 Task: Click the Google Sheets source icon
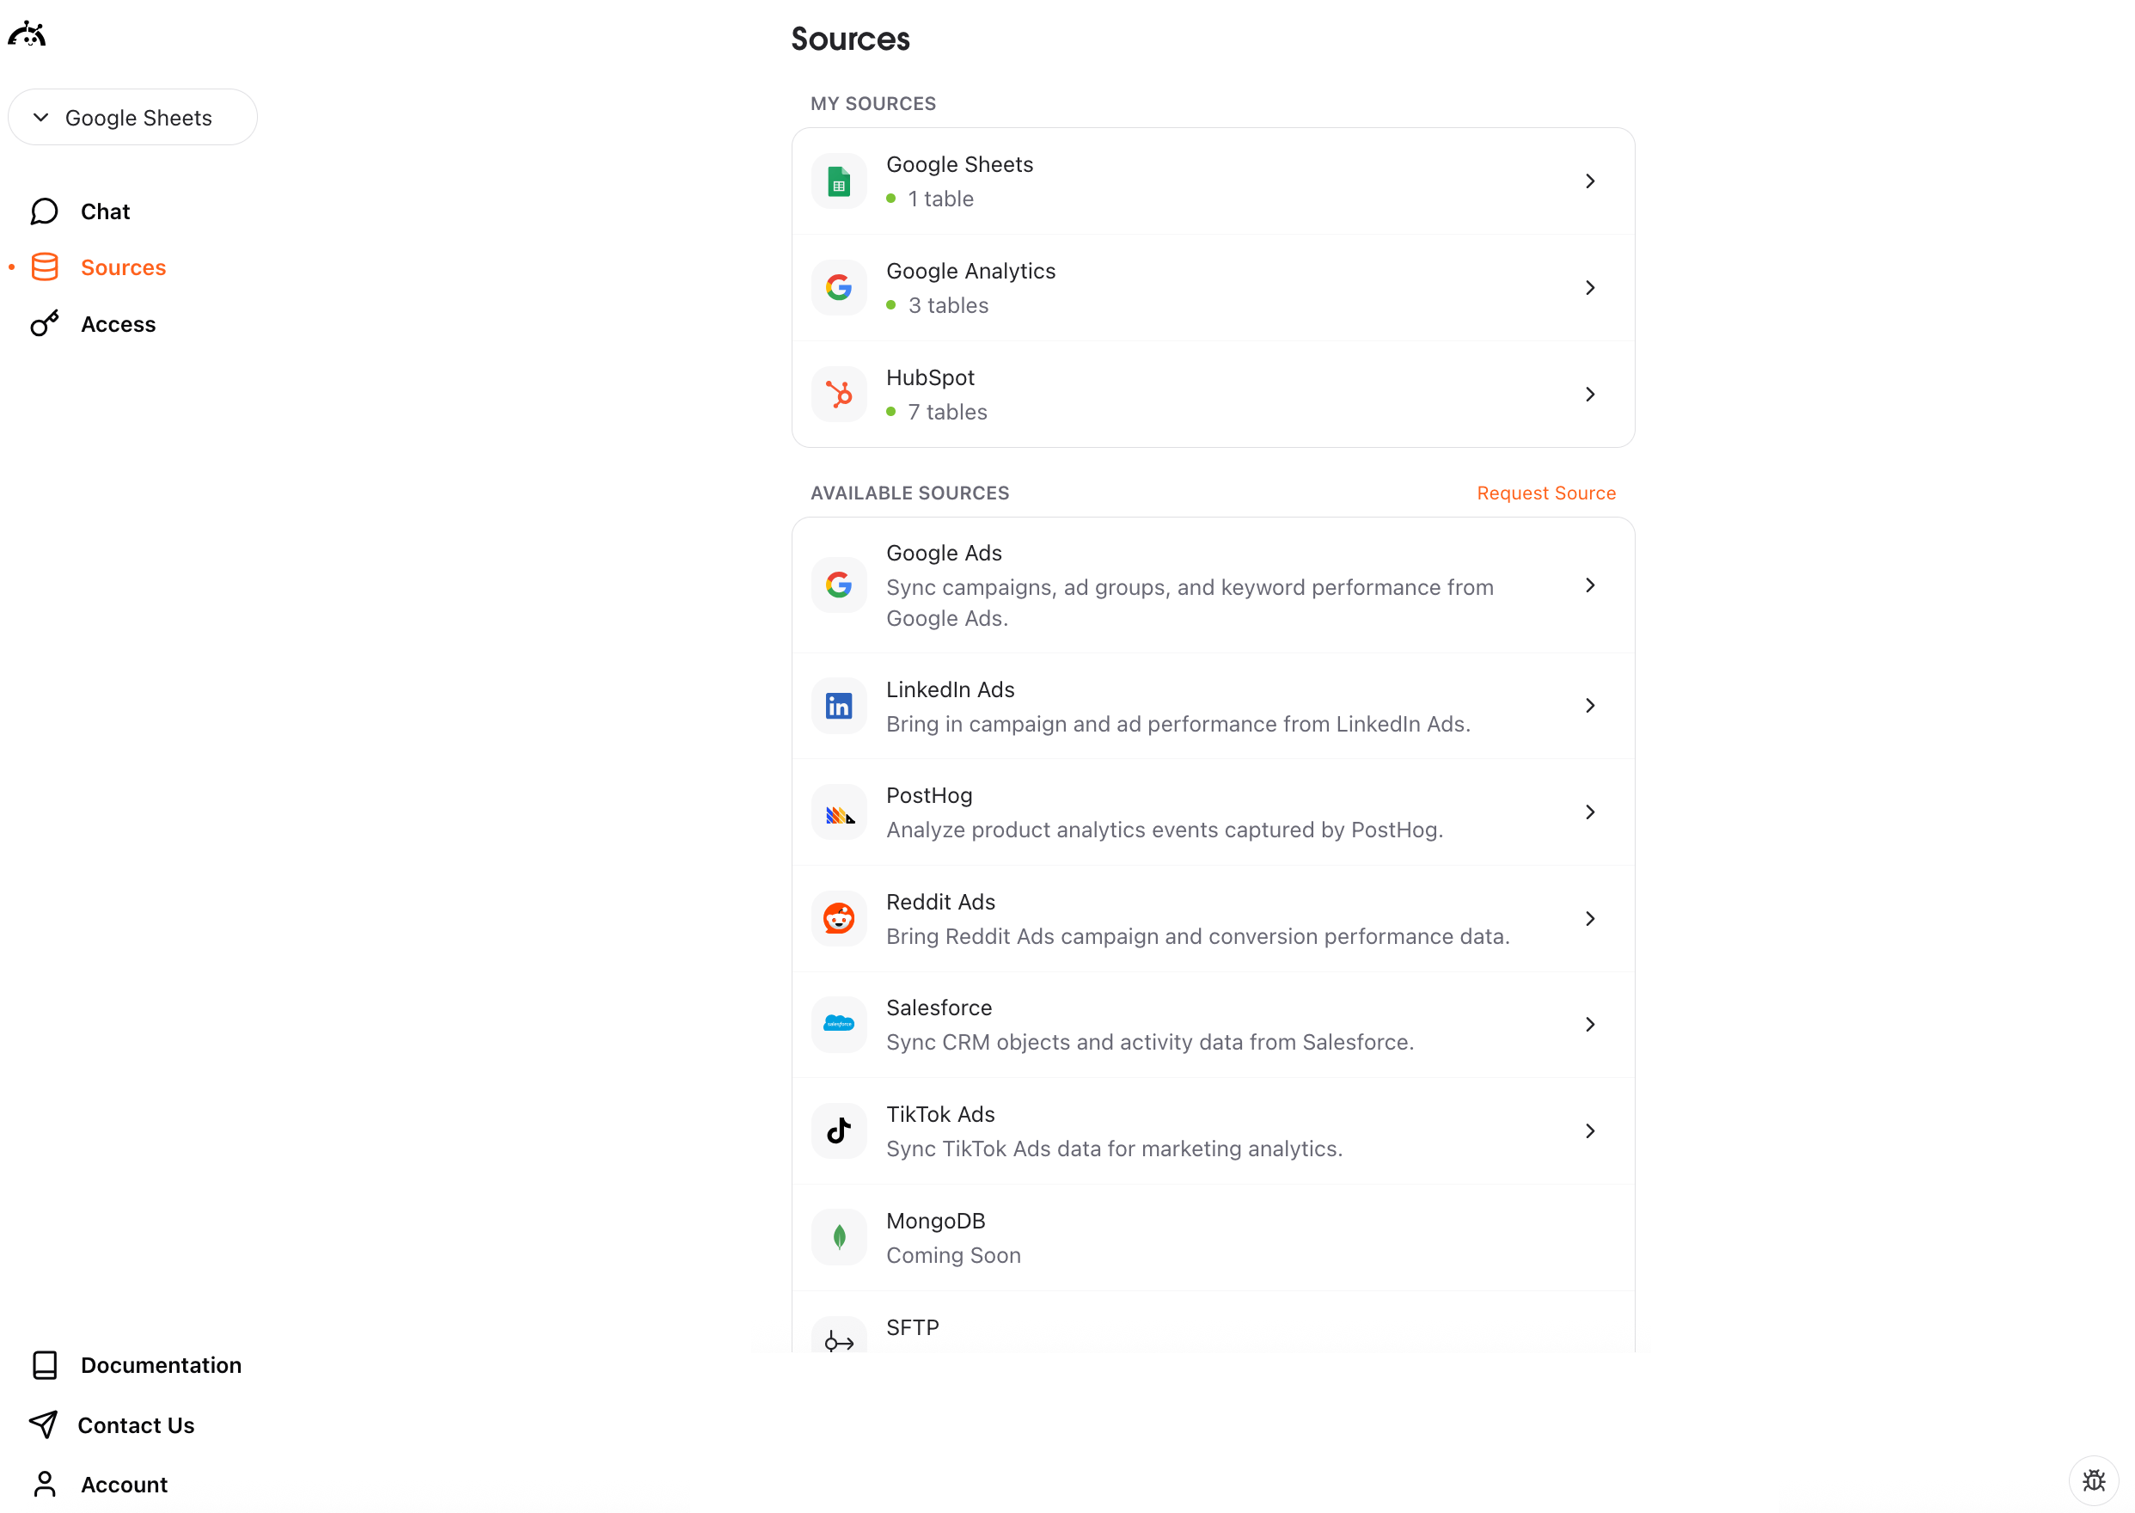tap(838, 181)
